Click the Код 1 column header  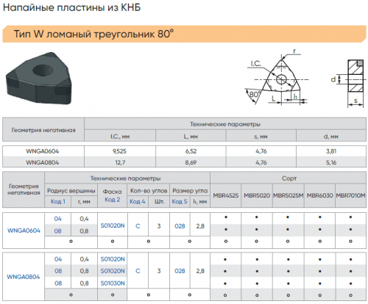tap(58, 201)
